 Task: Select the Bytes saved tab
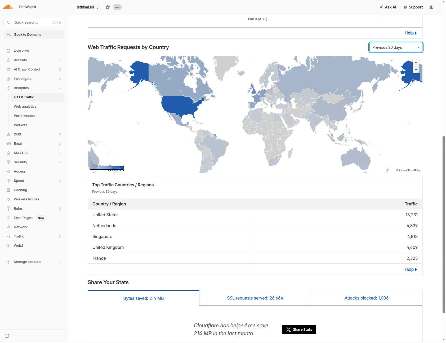click(x=144, y=298)
